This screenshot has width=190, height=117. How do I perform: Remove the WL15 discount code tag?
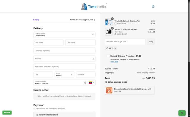(115, 48)
